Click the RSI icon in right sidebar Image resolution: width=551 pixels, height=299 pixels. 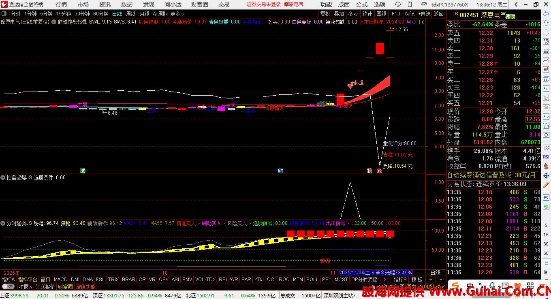[x=546, y=157]
